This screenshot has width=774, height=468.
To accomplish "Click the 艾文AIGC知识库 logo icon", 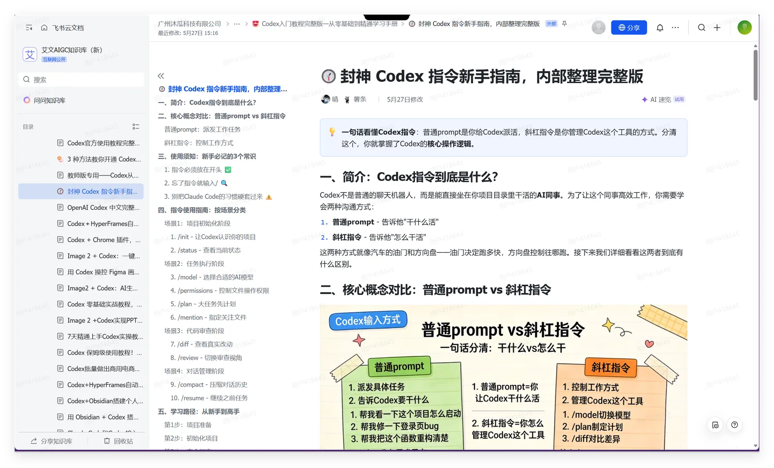I will point(30,54).
